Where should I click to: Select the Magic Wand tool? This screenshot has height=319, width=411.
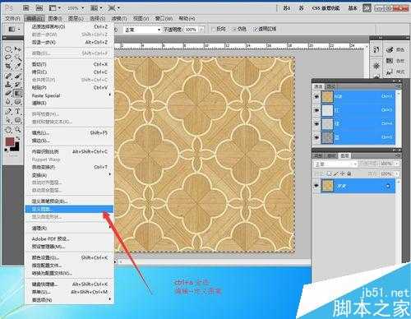tap(18, 58)
